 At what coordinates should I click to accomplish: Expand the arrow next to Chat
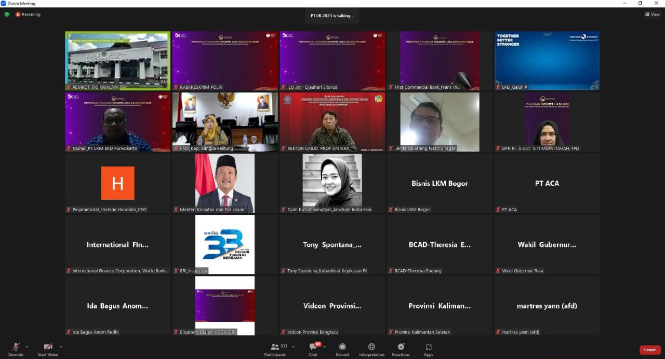pyautogui.click(x=325, y=347)
